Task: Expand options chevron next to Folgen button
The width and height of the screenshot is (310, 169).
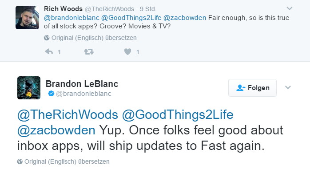Action: point(288,87)
